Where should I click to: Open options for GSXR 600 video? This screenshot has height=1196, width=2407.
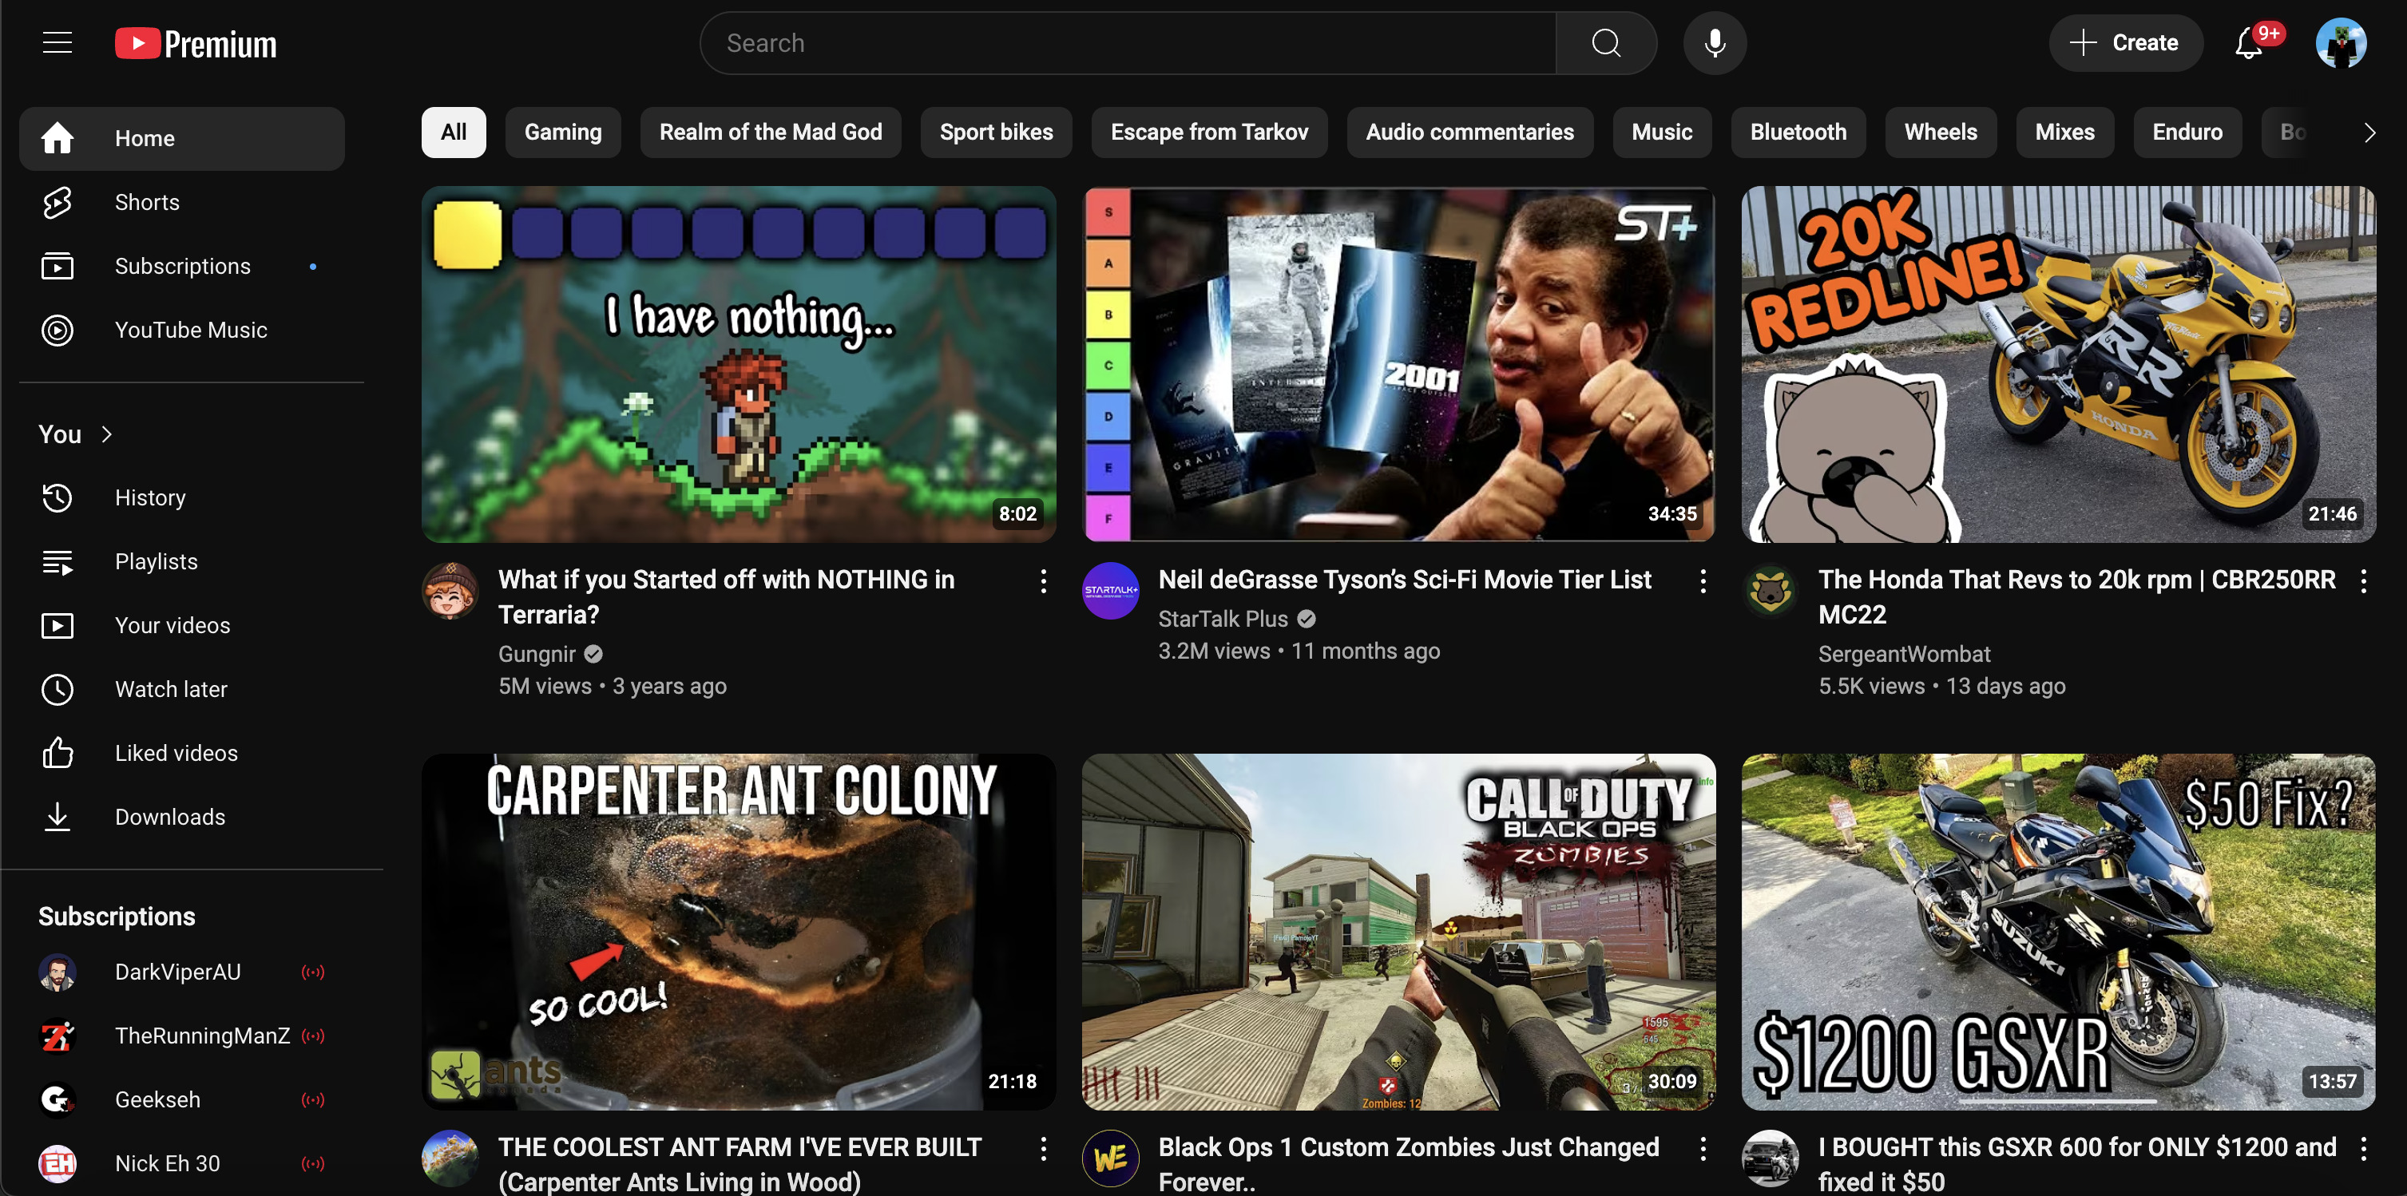pyautogui.click(x=2363, y=1149)
